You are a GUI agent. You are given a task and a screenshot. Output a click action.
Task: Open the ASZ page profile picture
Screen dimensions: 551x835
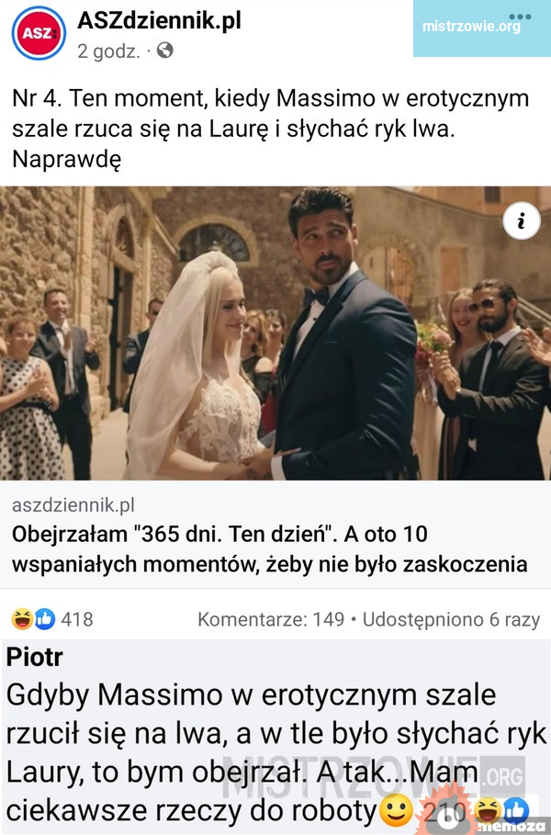coord(39,33)
